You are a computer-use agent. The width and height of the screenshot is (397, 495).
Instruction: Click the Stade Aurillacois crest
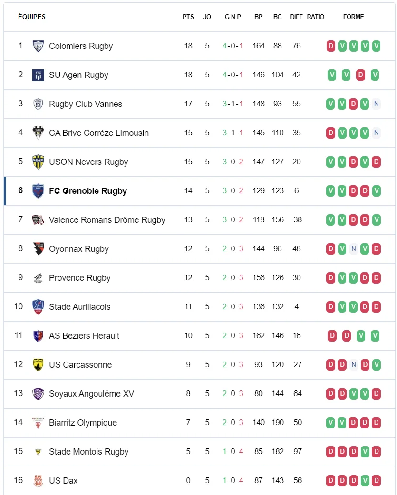coord(38,307)
